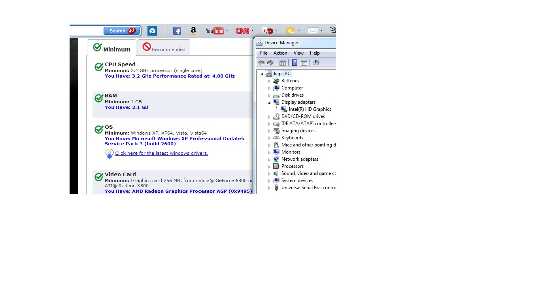The image size is (540, 304).
Task: Expand the Imaging devices category
Action: (x=270, y=131)
